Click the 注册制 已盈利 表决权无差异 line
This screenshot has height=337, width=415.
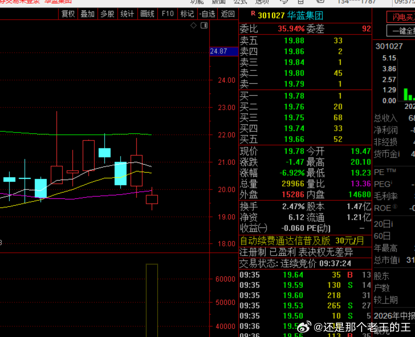pyautogui.click(x=296, y=252)
